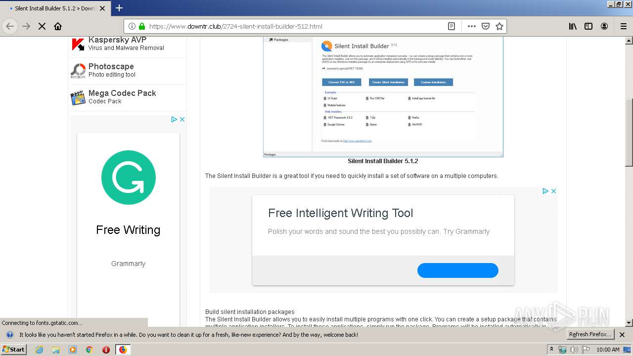Show site information icon in address bar

[x=132, y=26]
